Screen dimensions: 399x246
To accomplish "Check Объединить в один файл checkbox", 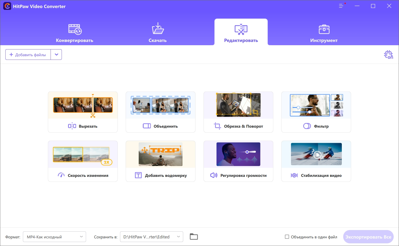I will click(x=287, y=237).
